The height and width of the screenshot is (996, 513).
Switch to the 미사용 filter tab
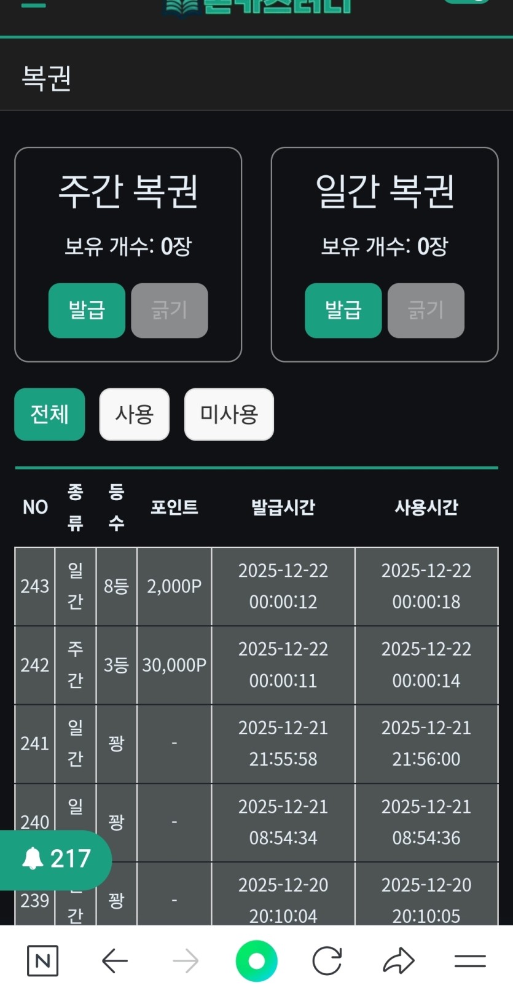pos(229,414)
